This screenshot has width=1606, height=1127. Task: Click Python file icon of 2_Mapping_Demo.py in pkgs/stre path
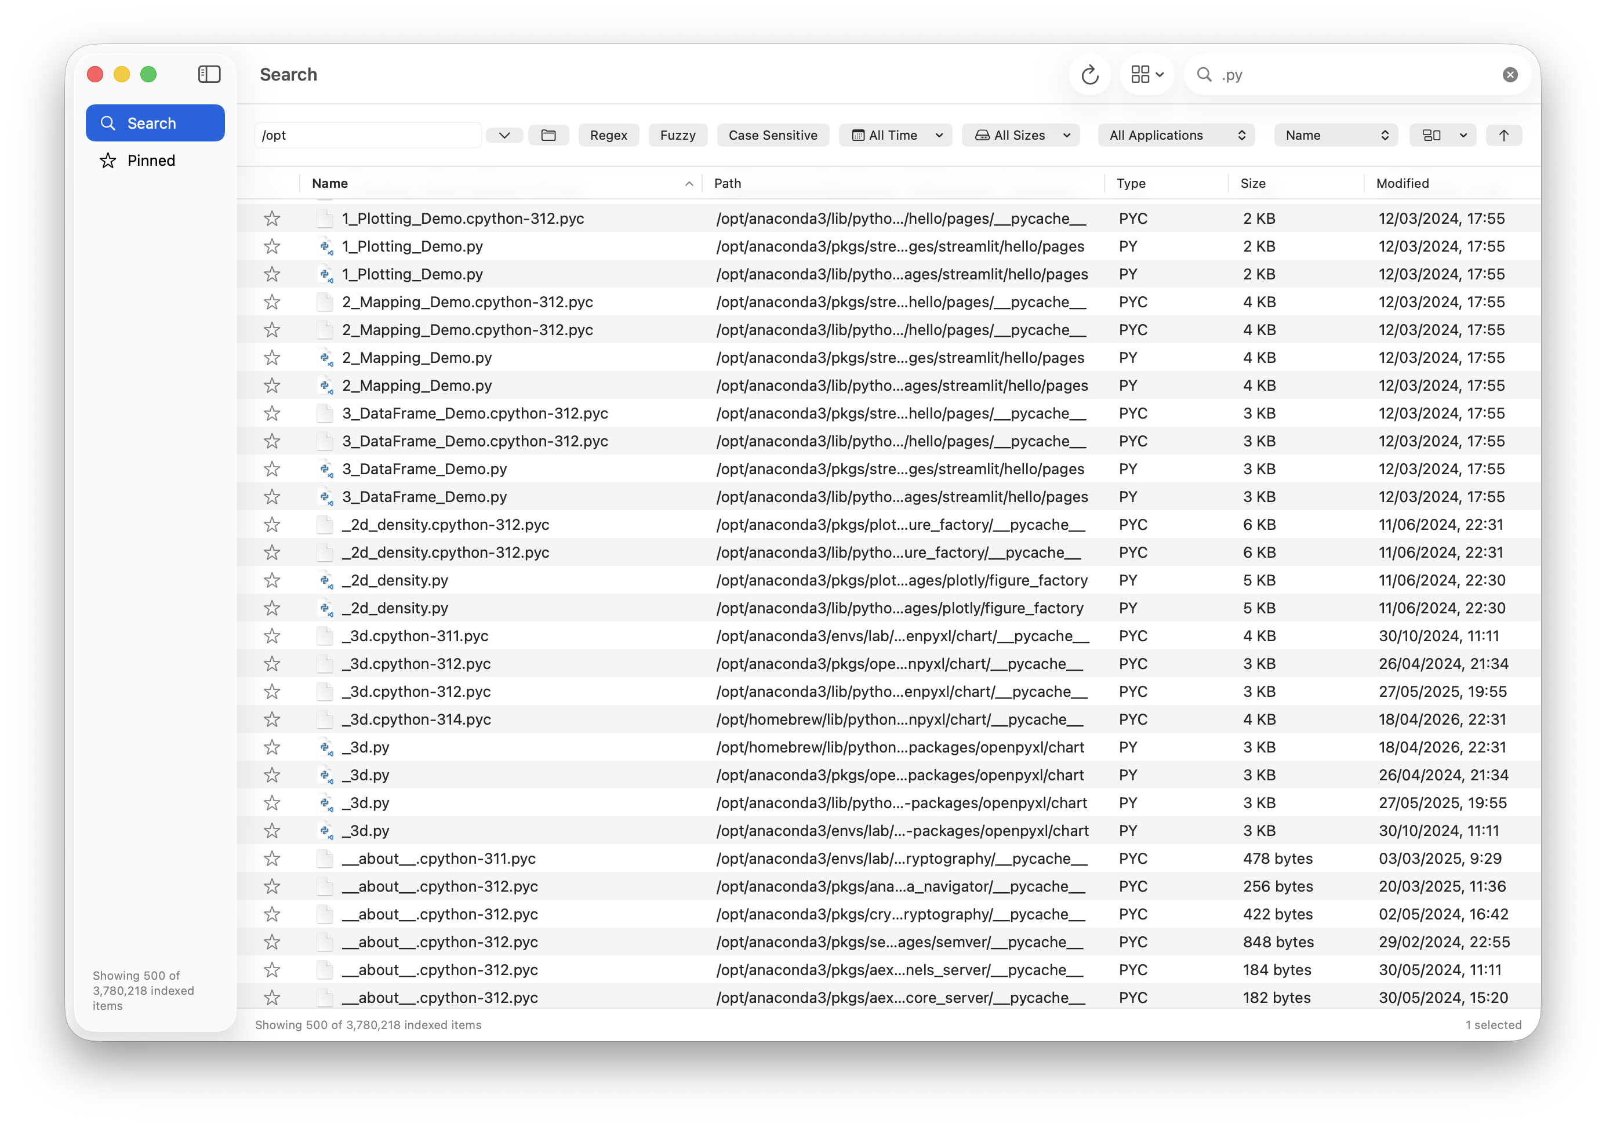[325, 358]
